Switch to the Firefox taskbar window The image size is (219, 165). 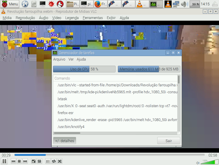tap(101, 4)
